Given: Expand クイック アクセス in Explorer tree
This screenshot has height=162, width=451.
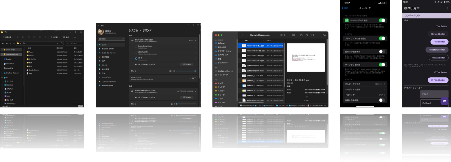Looking at the screenshot, I should pyautogui.click(x=1, y=50).
